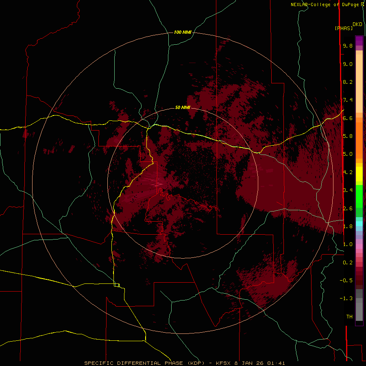Click the pink section of color bar
This screenshot has width=366, height=366.
point(359,247)
